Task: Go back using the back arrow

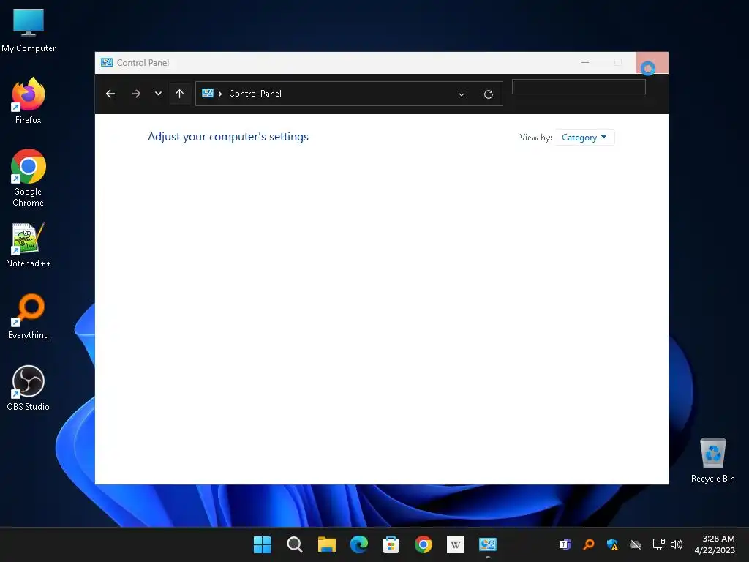Action: tap(110, 94)
